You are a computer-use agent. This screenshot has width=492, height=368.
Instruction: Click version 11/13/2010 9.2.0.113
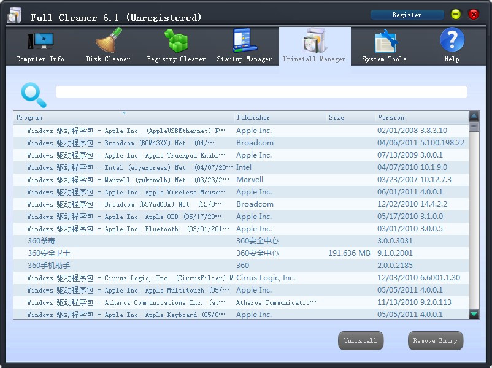click(x=414, y=302)
